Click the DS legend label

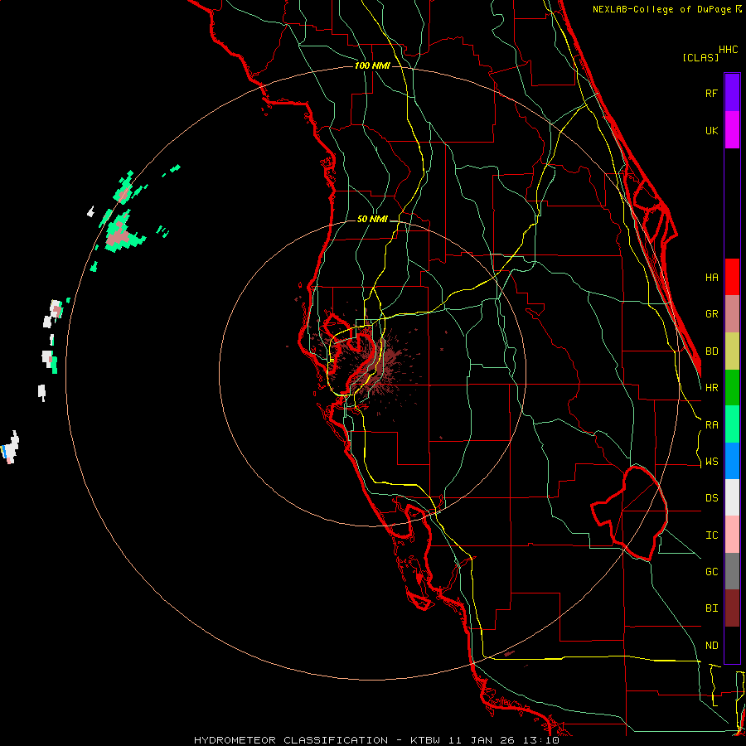pyautogui.click(x=711, y=498)
